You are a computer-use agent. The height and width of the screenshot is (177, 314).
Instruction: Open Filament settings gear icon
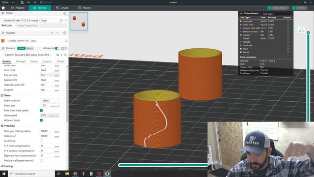[65, 33]
